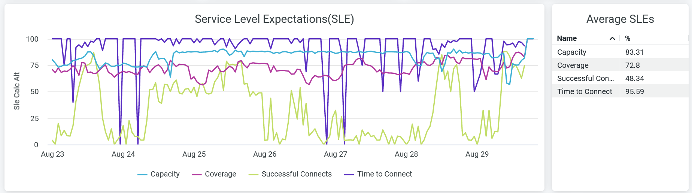Toggle Capacity series in chart legend
This screenshot has height=193, width=692.
coord(165,174)
